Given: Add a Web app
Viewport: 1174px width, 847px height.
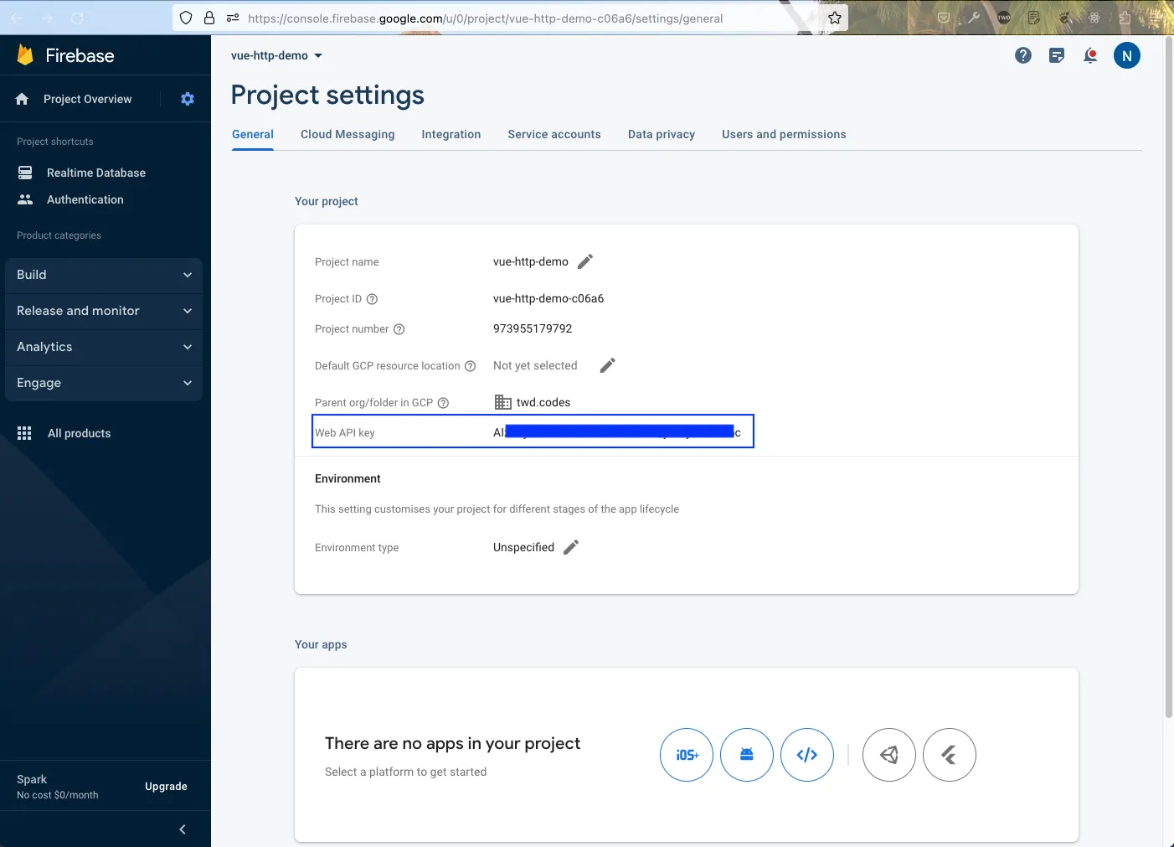Looking at the screenshot, I should (807, 755).
